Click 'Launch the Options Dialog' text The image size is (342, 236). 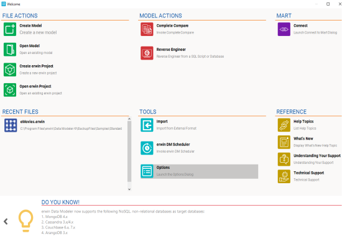tap(175, 175)
